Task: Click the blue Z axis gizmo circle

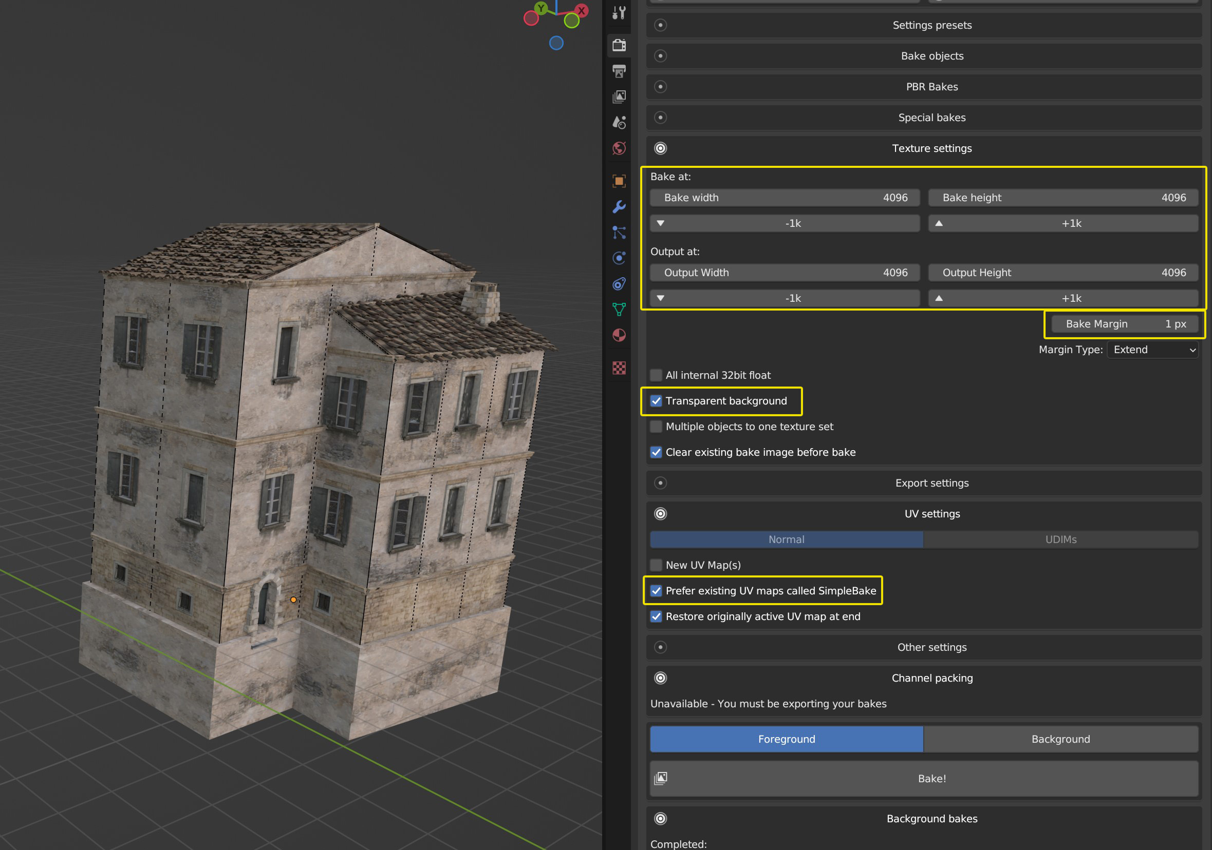Action: (556, 43)
